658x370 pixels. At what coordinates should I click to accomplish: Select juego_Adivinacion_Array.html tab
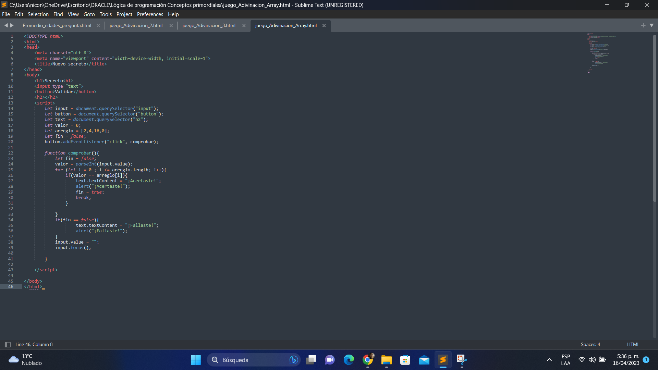coord(286,26)
